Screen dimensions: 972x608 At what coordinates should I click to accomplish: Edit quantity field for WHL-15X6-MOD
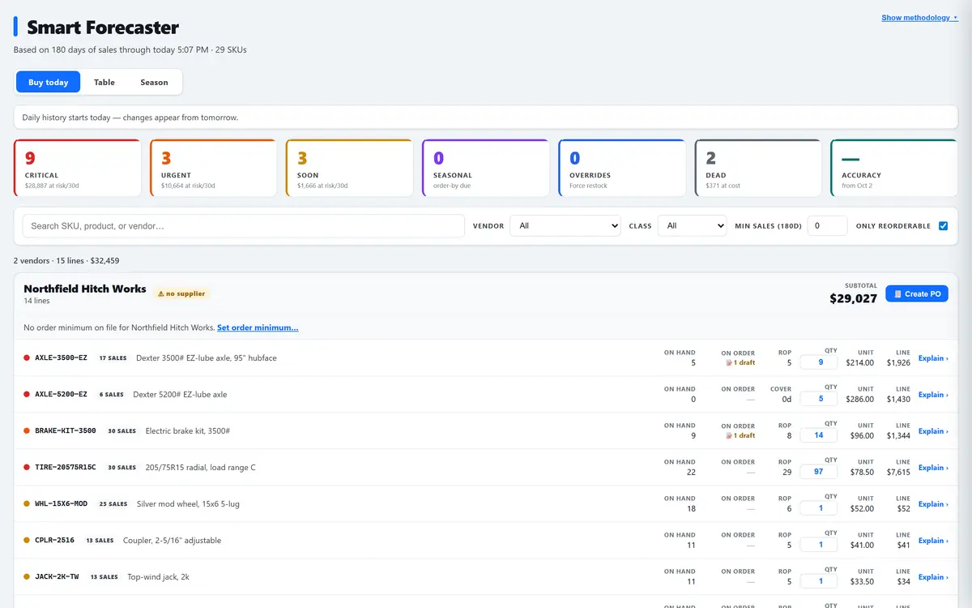point(818,508)
